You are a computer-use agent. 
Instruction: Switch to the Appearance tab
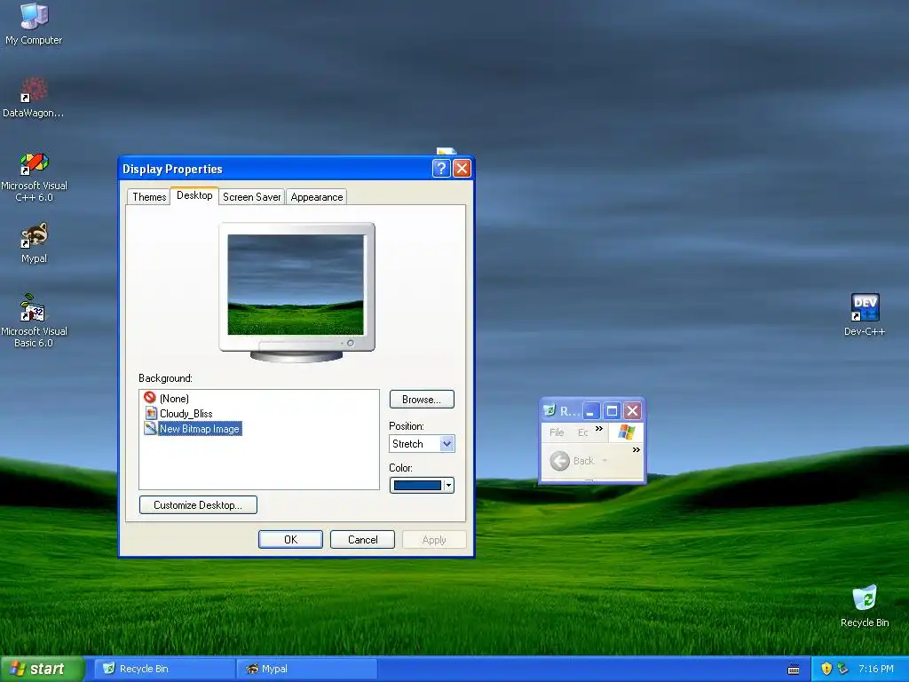tap(317, 196)
